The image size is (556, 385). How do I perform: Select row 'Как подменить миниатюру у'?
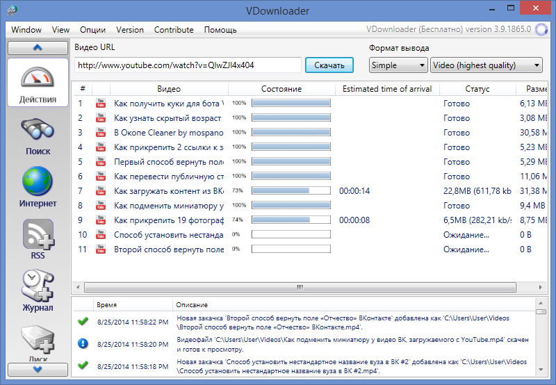(310, 205)
